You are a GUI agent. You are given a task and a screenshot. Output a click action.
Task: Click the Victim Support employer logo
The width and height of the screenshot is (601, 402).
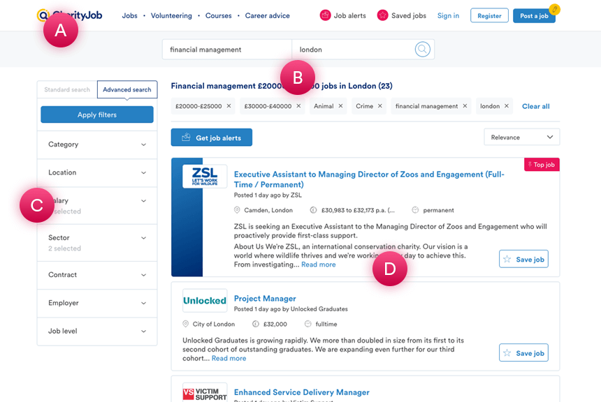click(x=205, y=393)
